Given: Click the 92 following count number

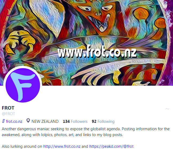Looking at the screenshot, I should [94, 121].
